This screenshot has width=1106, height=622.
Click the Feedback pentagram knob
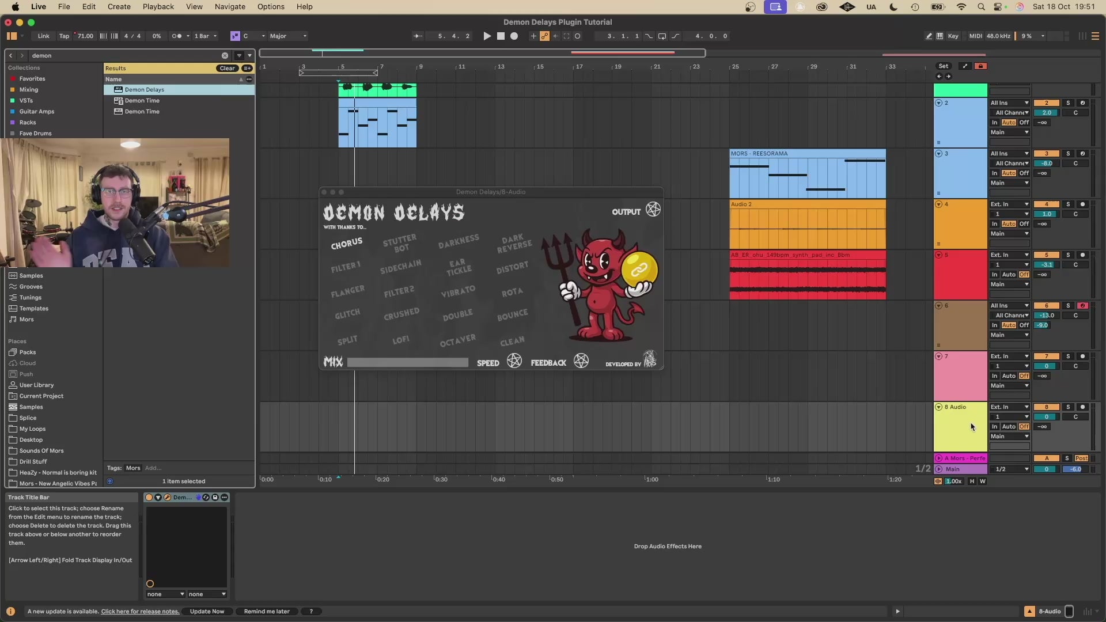coord(581,361)
